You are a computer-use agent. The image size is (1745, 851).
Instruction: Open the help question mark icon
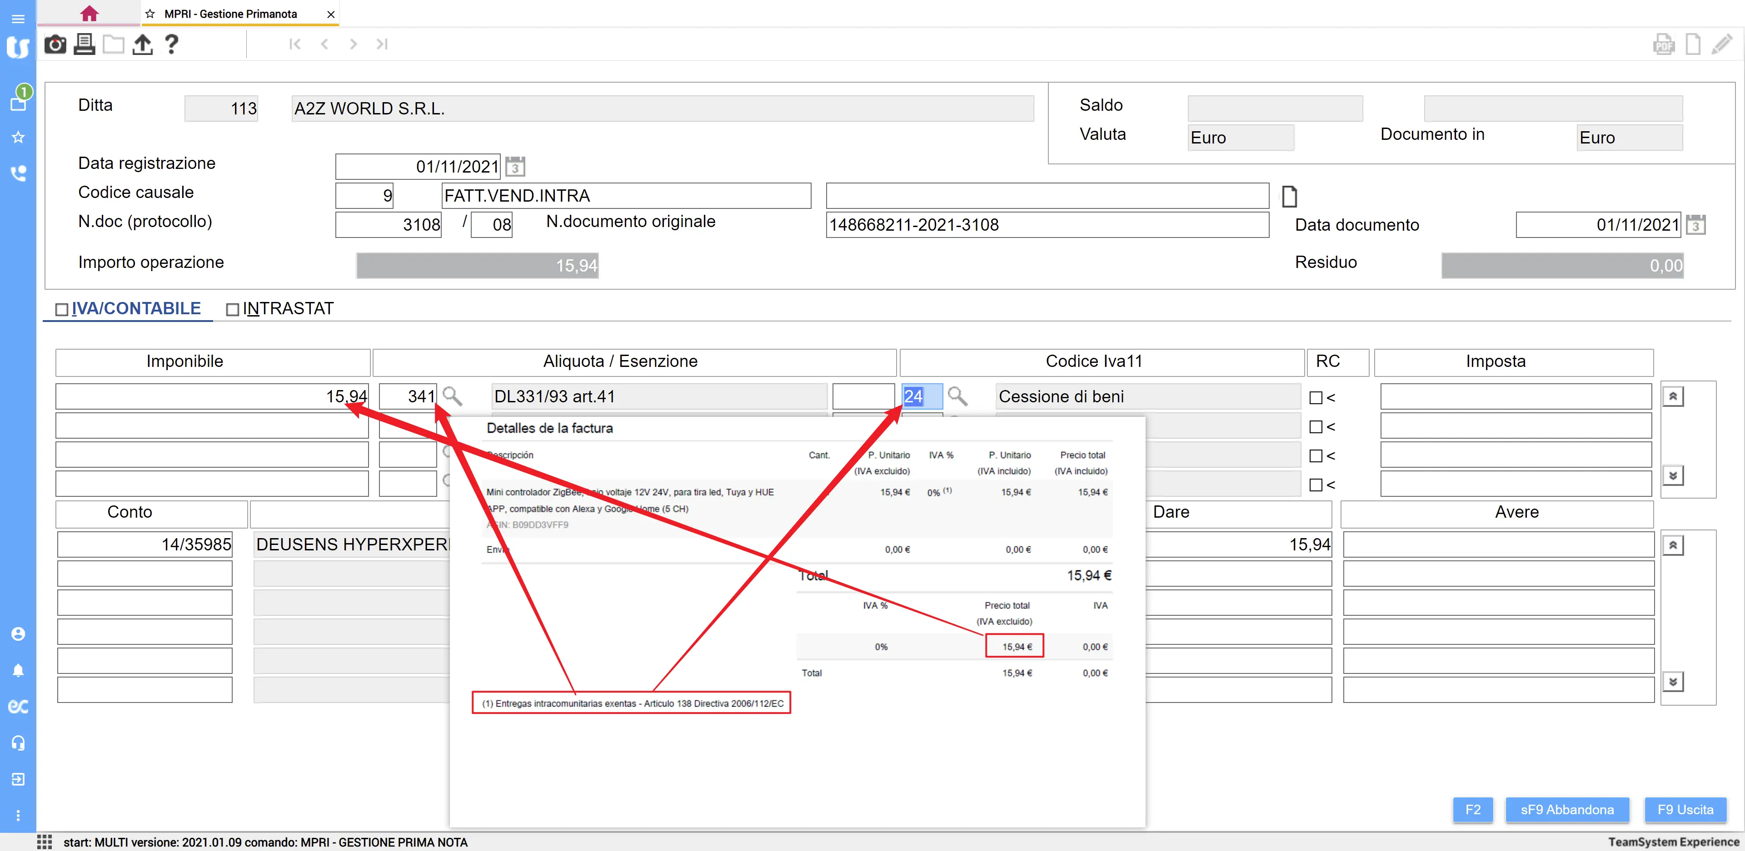tap(171, 44)
